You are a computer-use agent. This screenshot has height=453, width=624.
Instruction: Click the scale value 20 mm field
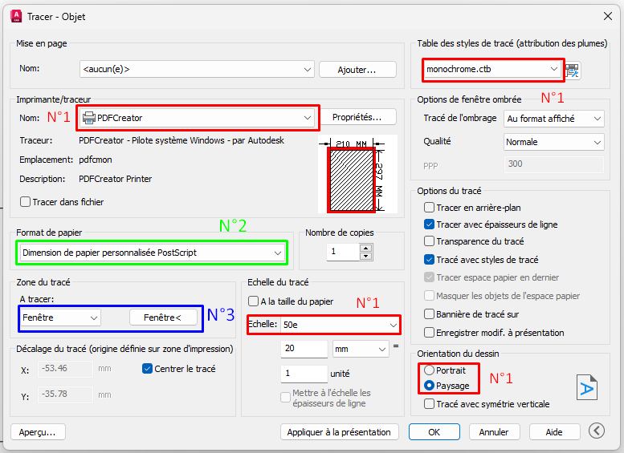click(x=304, y=349)
